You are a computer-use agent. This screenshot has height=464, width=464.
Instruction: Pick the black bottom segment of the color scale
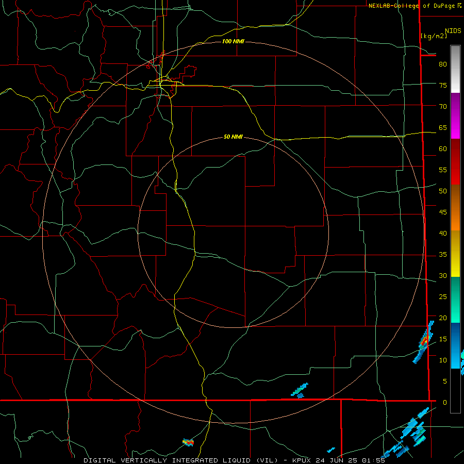click(x=455, y=391)
